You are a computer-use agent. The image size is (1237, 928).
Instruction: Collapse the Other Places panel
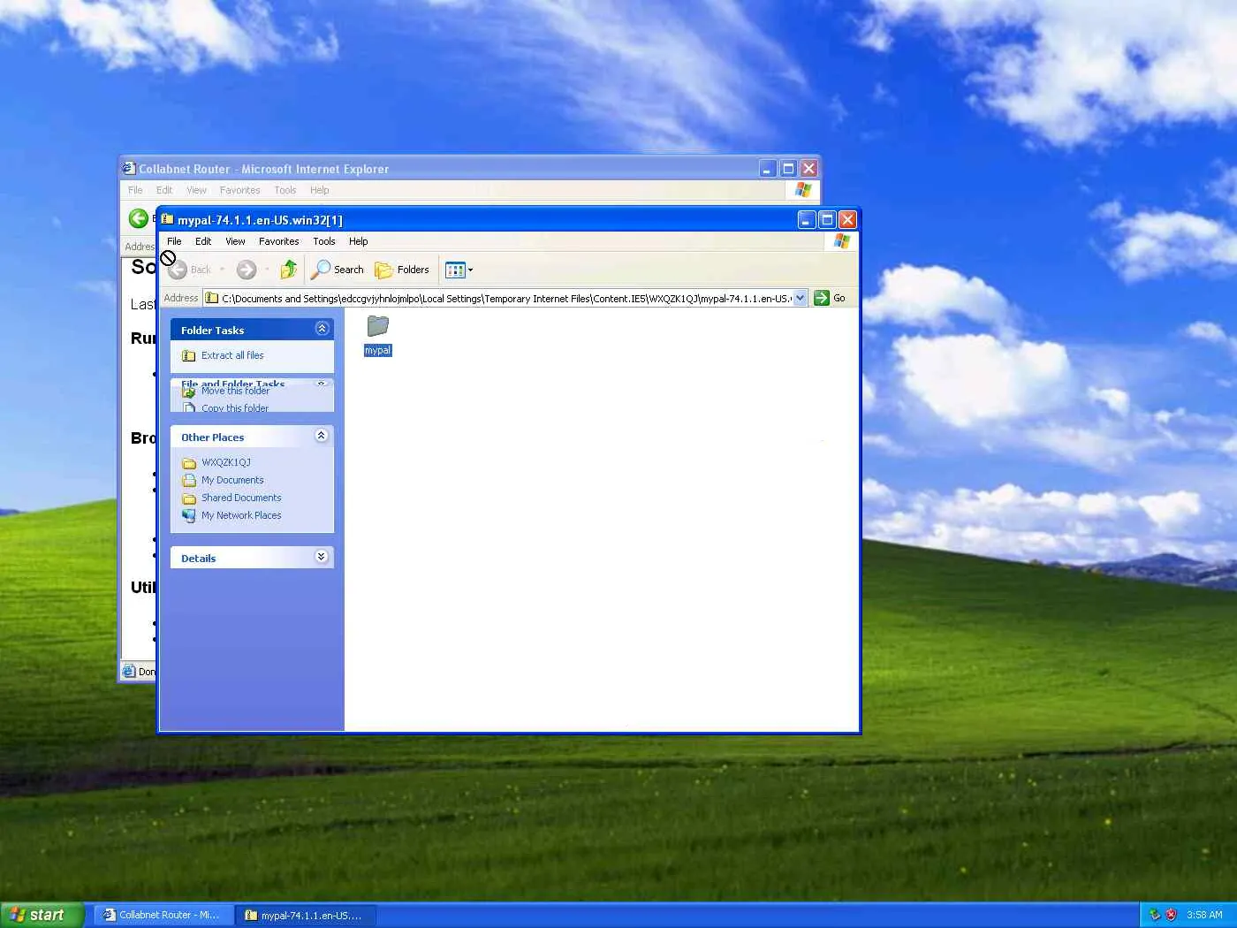coord(322,436)
